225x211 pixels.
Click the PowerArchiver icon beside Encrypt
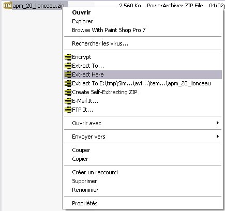coord(68,57)
